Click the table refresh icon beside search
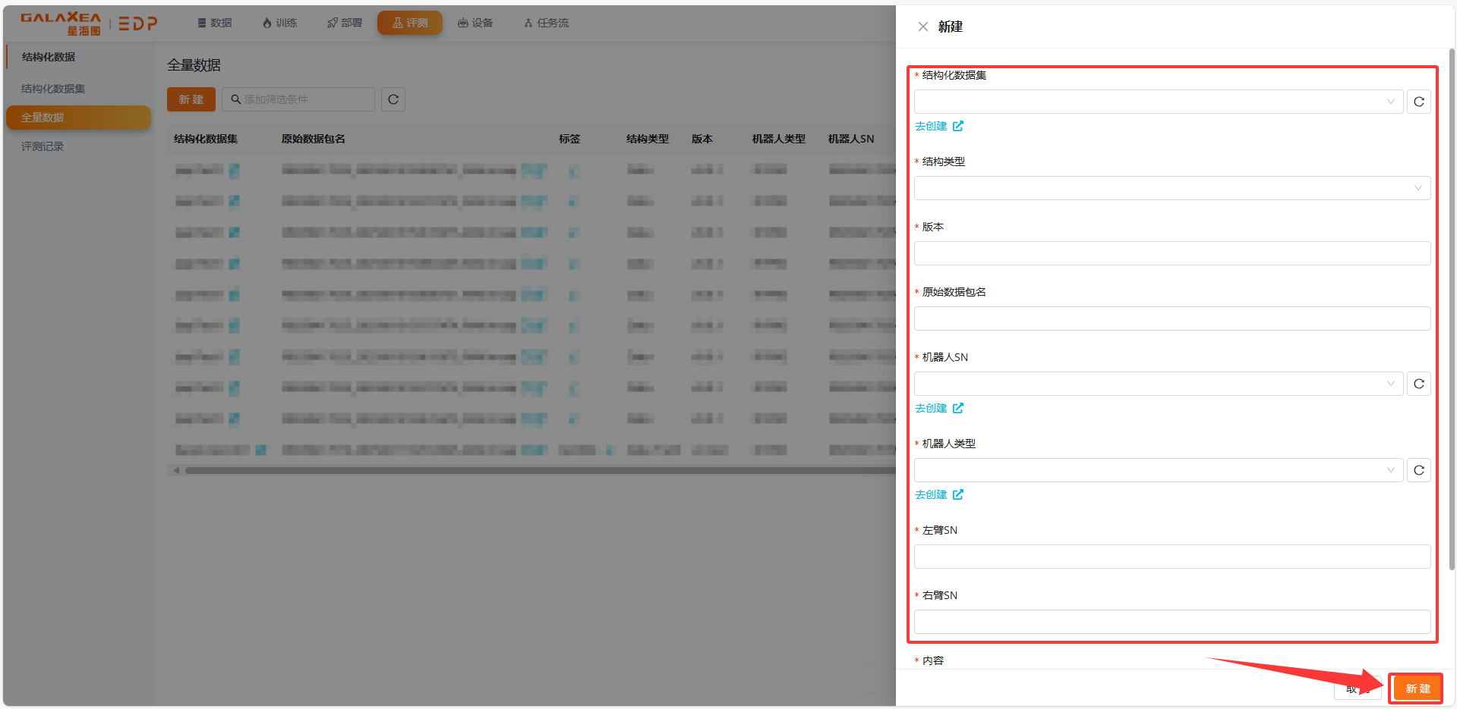1457x709 pixels. [x=393, y=99]
